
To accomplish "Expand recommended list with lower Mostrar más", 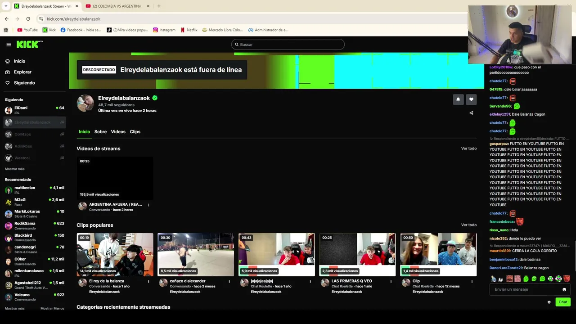I will (14, 309).
